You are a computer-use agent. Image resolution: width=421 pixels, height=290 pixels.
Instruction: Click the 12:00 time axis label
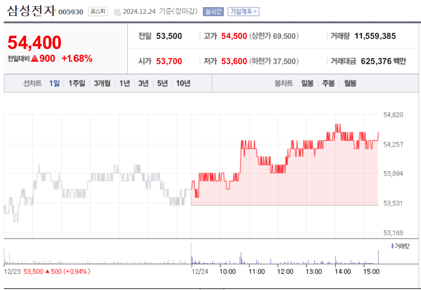pyautogui.click(x=285, y=271)
